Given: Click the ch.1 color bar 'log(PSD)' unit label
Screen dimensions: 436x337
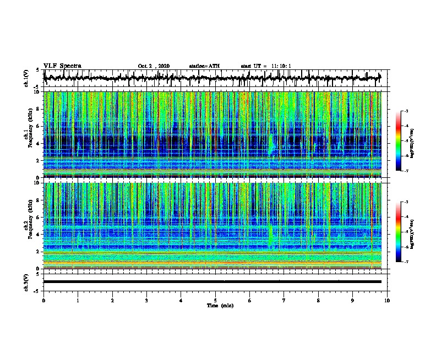Looking at the screenshot, I should pos(412,143).
